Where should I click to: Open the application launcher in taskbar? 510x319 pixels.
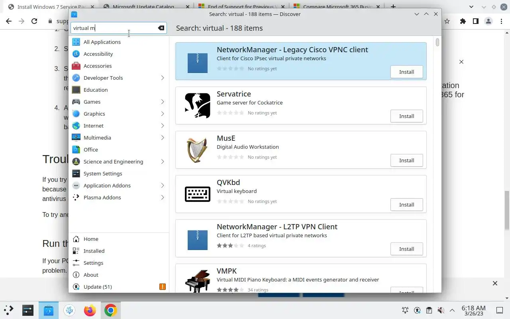8,310
